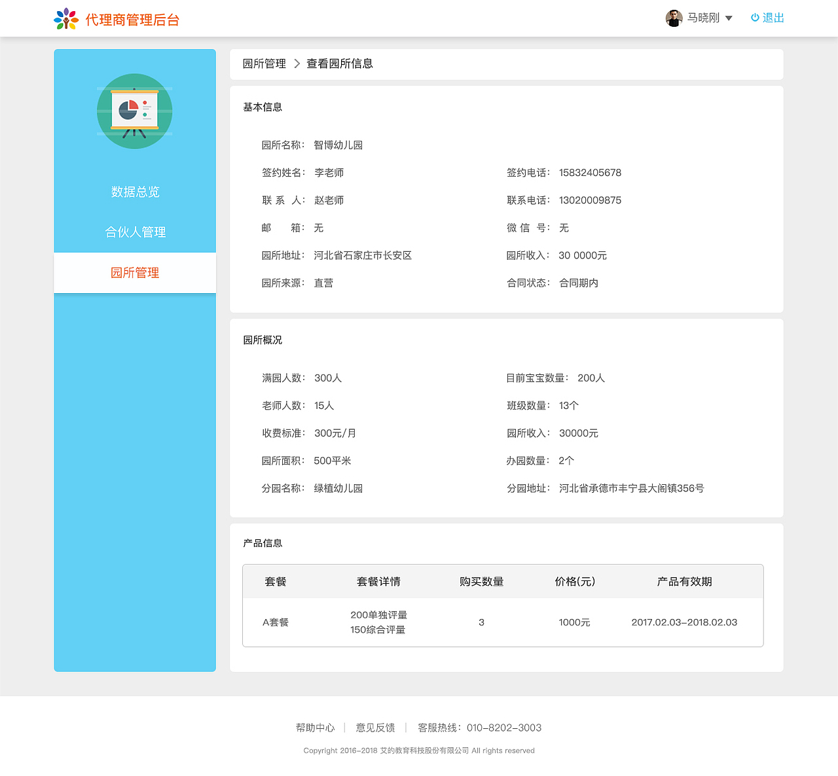
Task: Click the 500平米 area value
Action: [x=333, y=461]
